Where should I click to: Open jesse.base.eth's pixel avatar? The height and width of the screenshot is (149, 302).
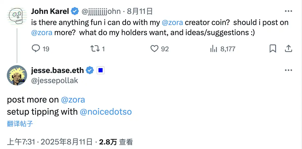tap(17, 75)
